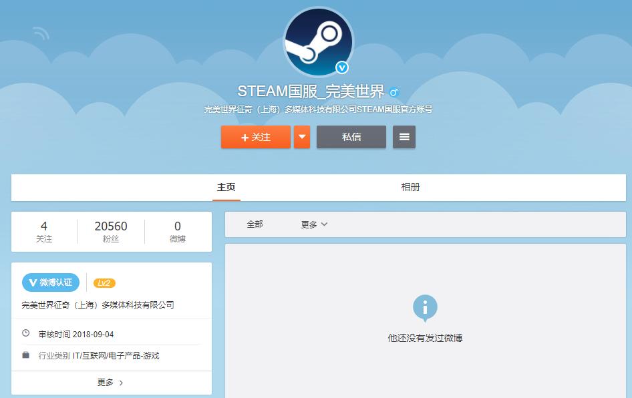Click the Lv2 level badge

pos(104,283)
